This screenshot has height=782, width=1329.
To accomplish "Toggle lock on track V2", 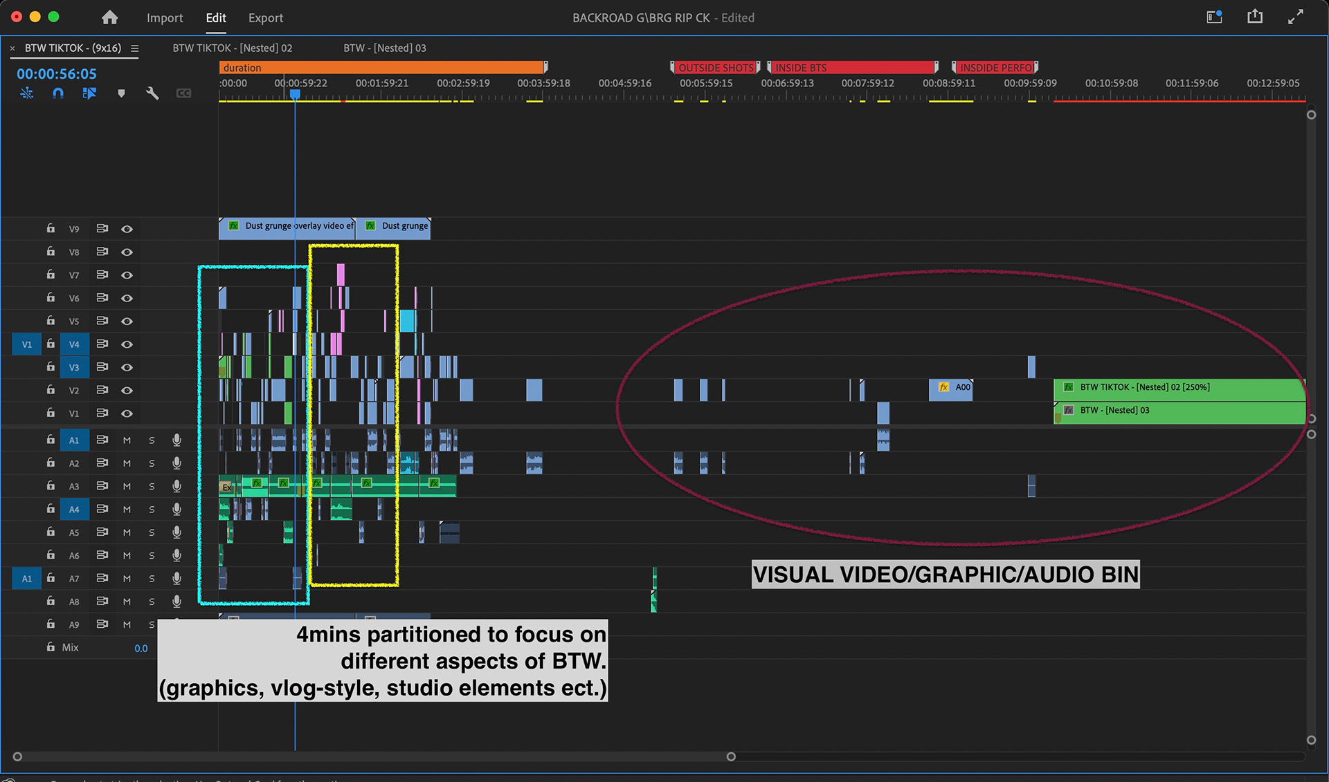I will coord(51,390).
